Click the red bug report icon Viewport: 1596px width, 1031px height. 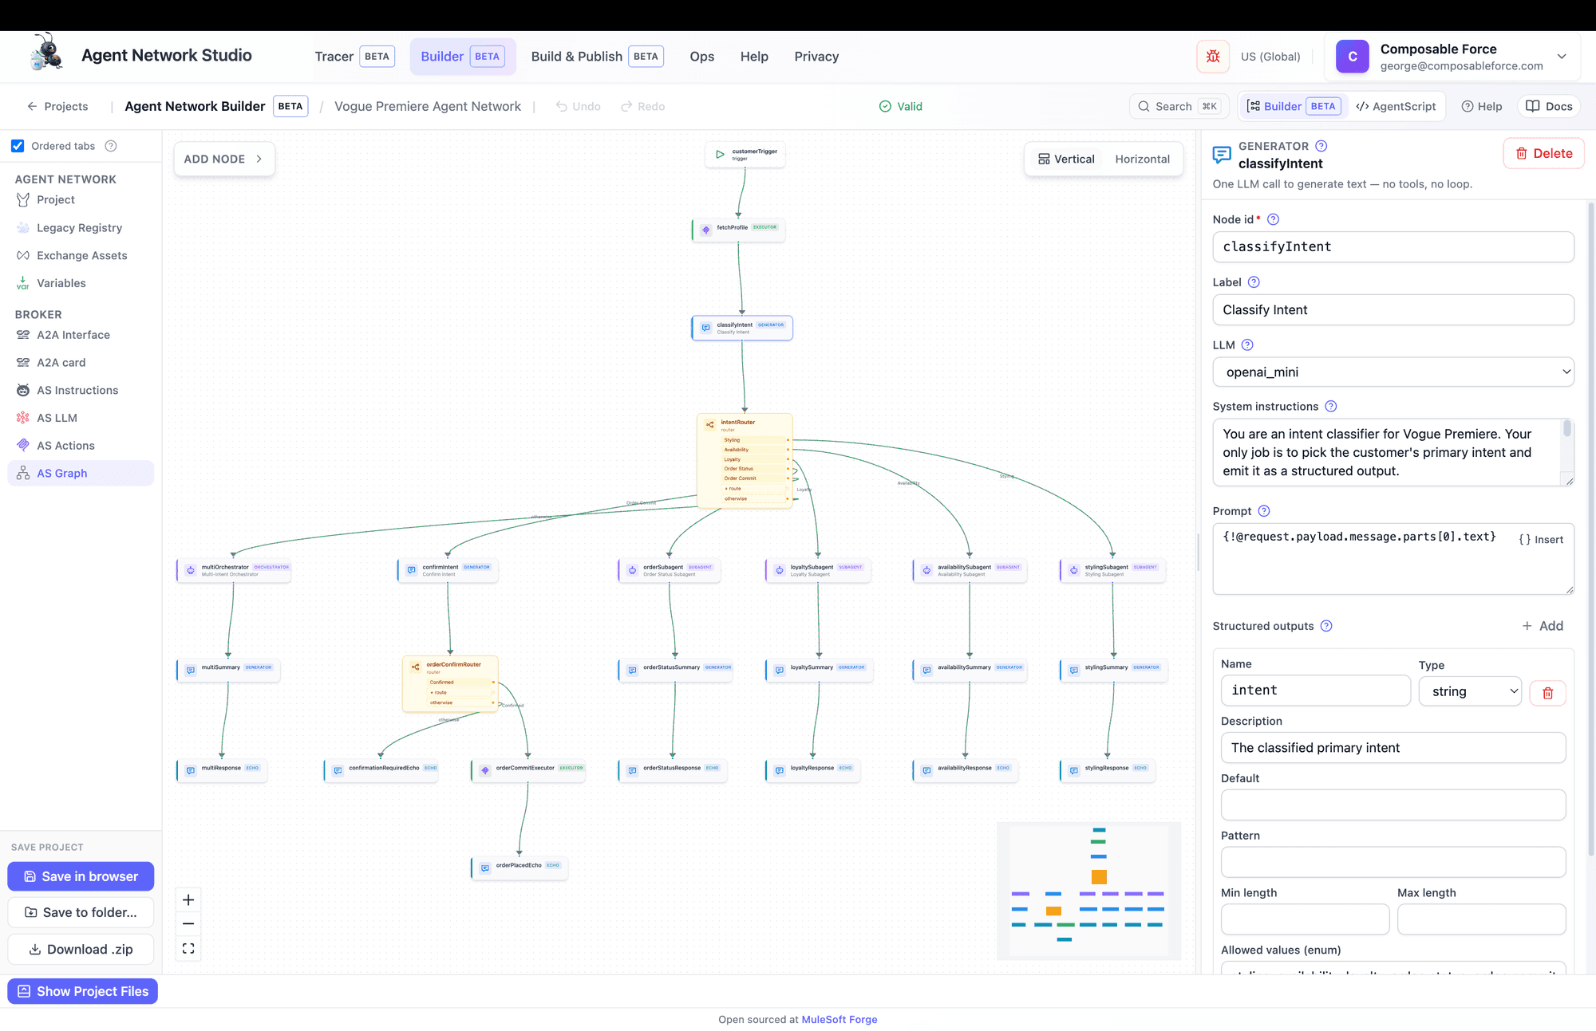point(1213,57)
